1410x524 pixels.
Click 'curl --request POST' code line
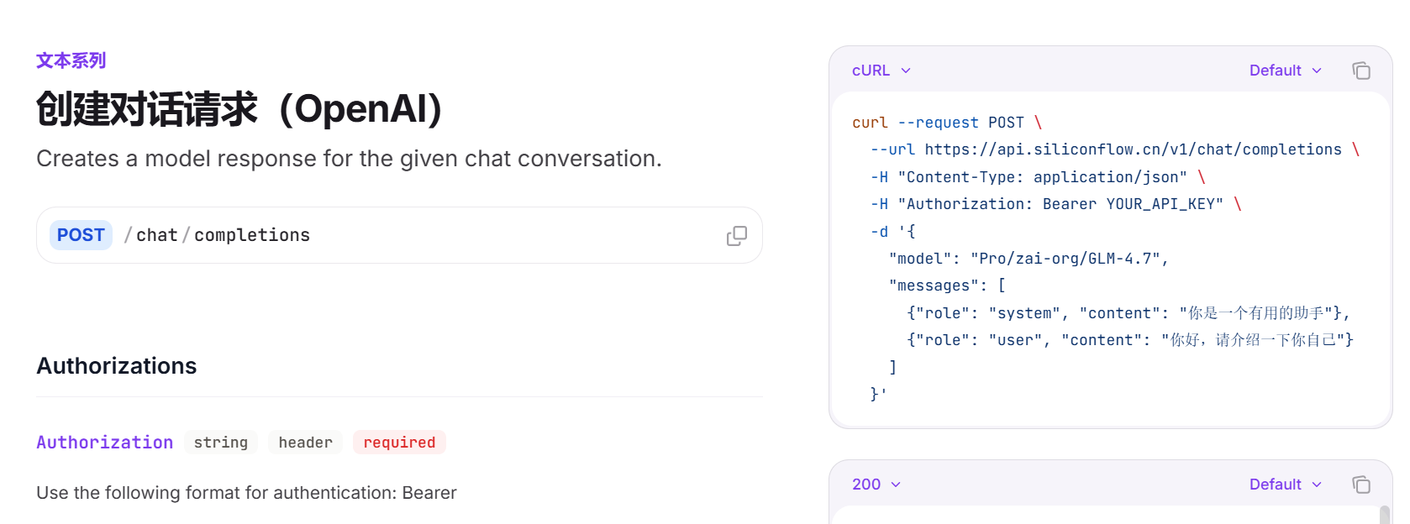[947, 123]
